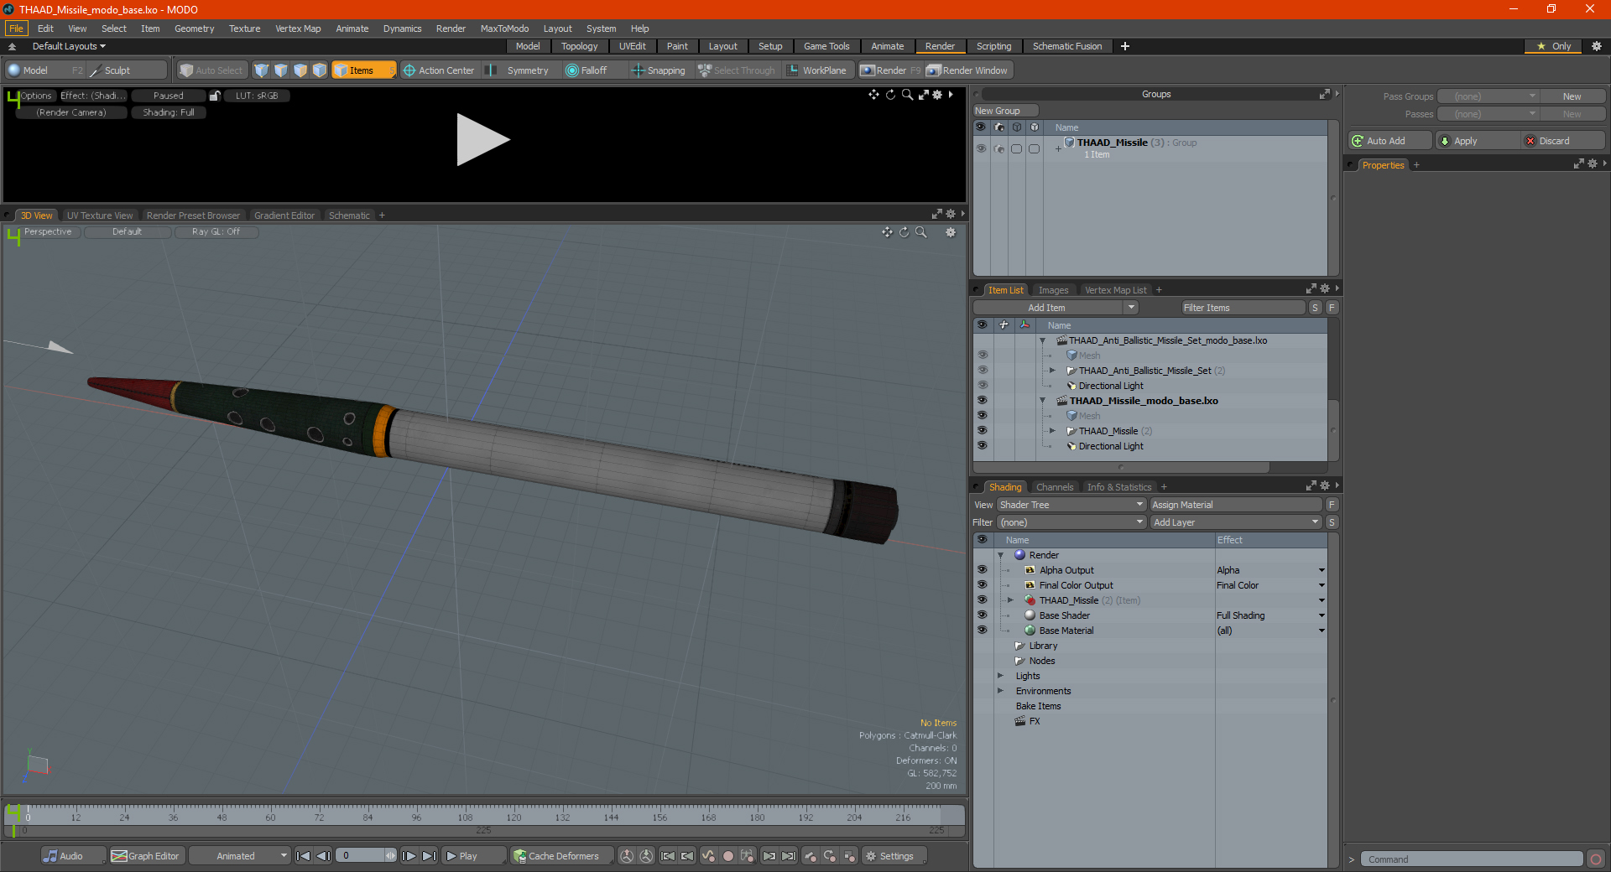The image size is (1611, 872).
Task: Toggle Snapping option
Action: pyautogui.click(x=659, y=70)
